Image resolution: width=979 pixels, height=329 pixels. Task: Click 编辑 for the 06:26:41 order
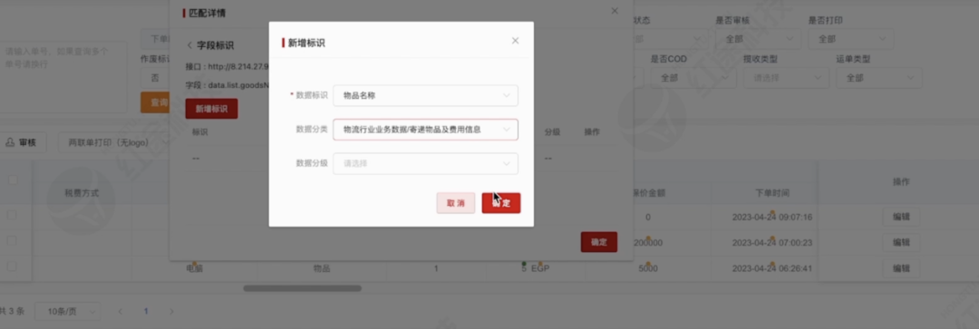[x=901, y=268]
